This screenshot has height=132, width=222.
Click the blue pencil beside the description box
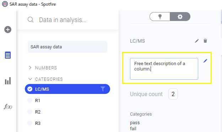(205, 61)
